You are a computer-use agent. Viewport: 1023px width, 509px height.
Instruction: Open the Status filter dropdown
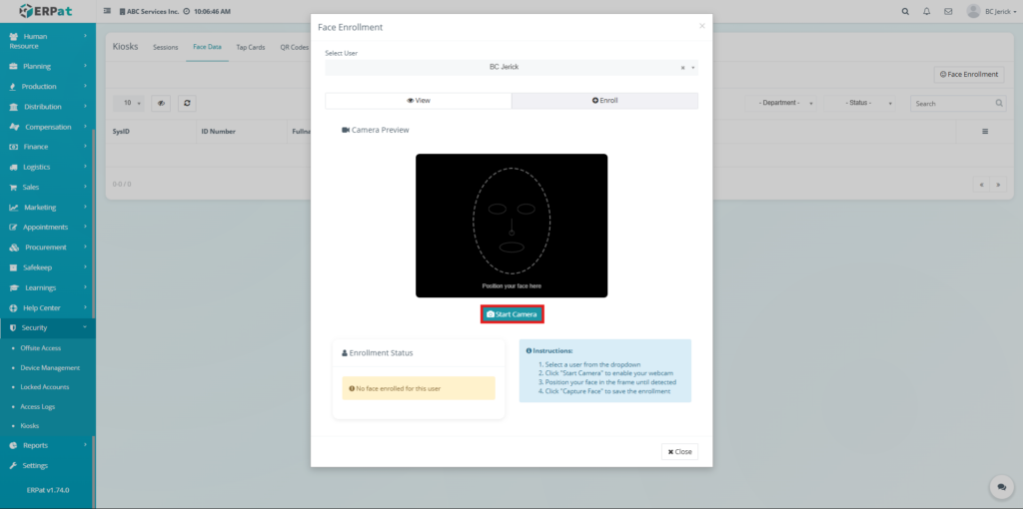click(x=860, y=103)
